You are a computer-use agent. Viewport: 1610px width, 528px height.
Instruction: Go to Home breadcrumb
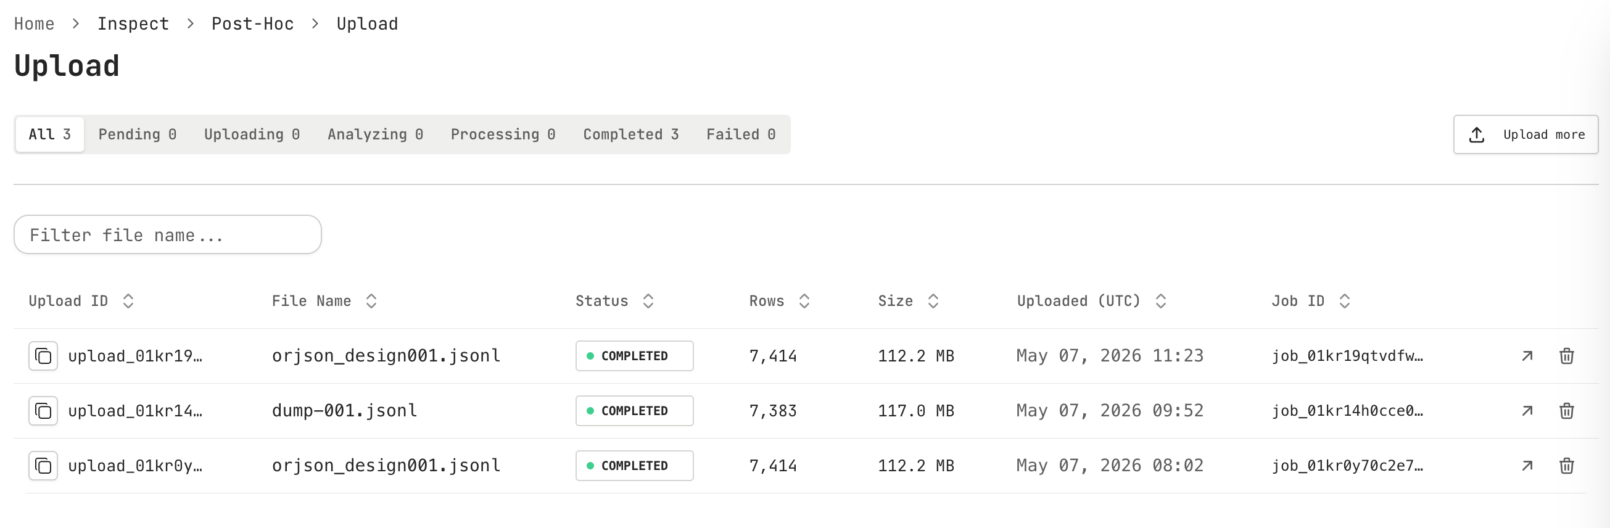pyautogui.click(x=35, y=23)
